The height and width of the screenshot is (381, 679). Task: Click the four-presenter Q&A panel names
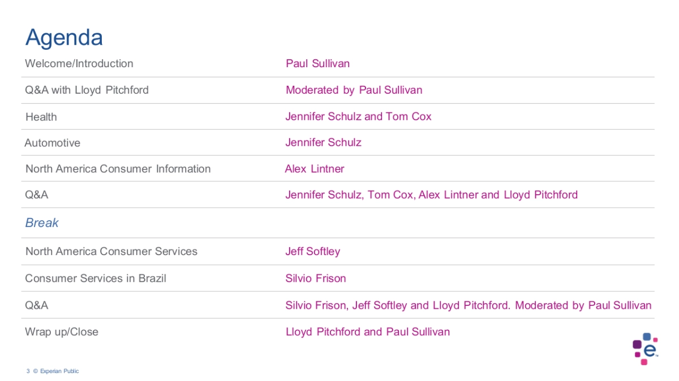[431, 195]
